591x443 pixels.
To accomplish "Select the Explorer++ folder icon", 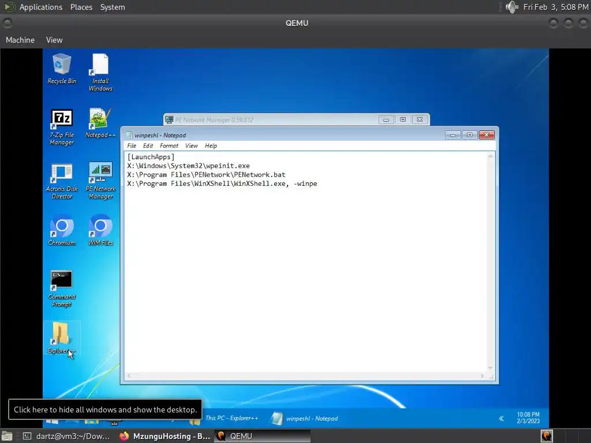I will [x=62, y=338].
